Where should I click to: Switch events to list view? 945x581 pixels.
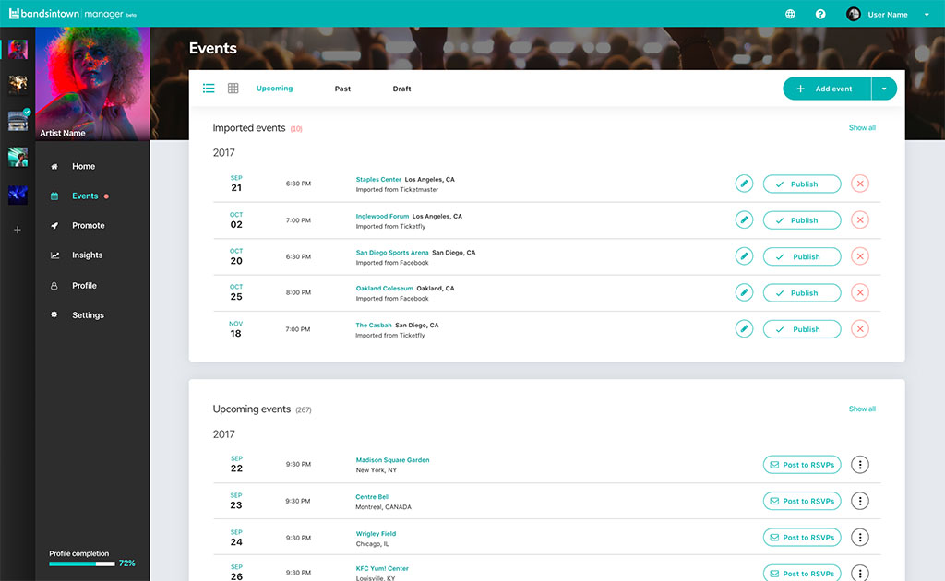[209, 89]
